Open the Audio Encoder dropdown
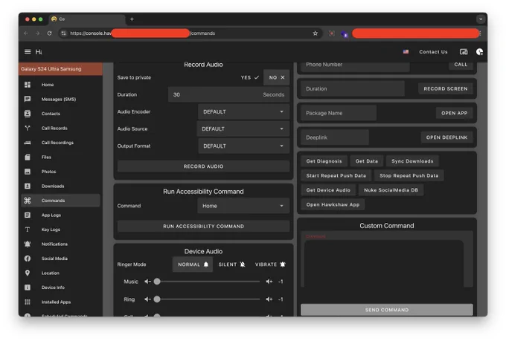This screenshot has width=506, height=341. (243, 112)
